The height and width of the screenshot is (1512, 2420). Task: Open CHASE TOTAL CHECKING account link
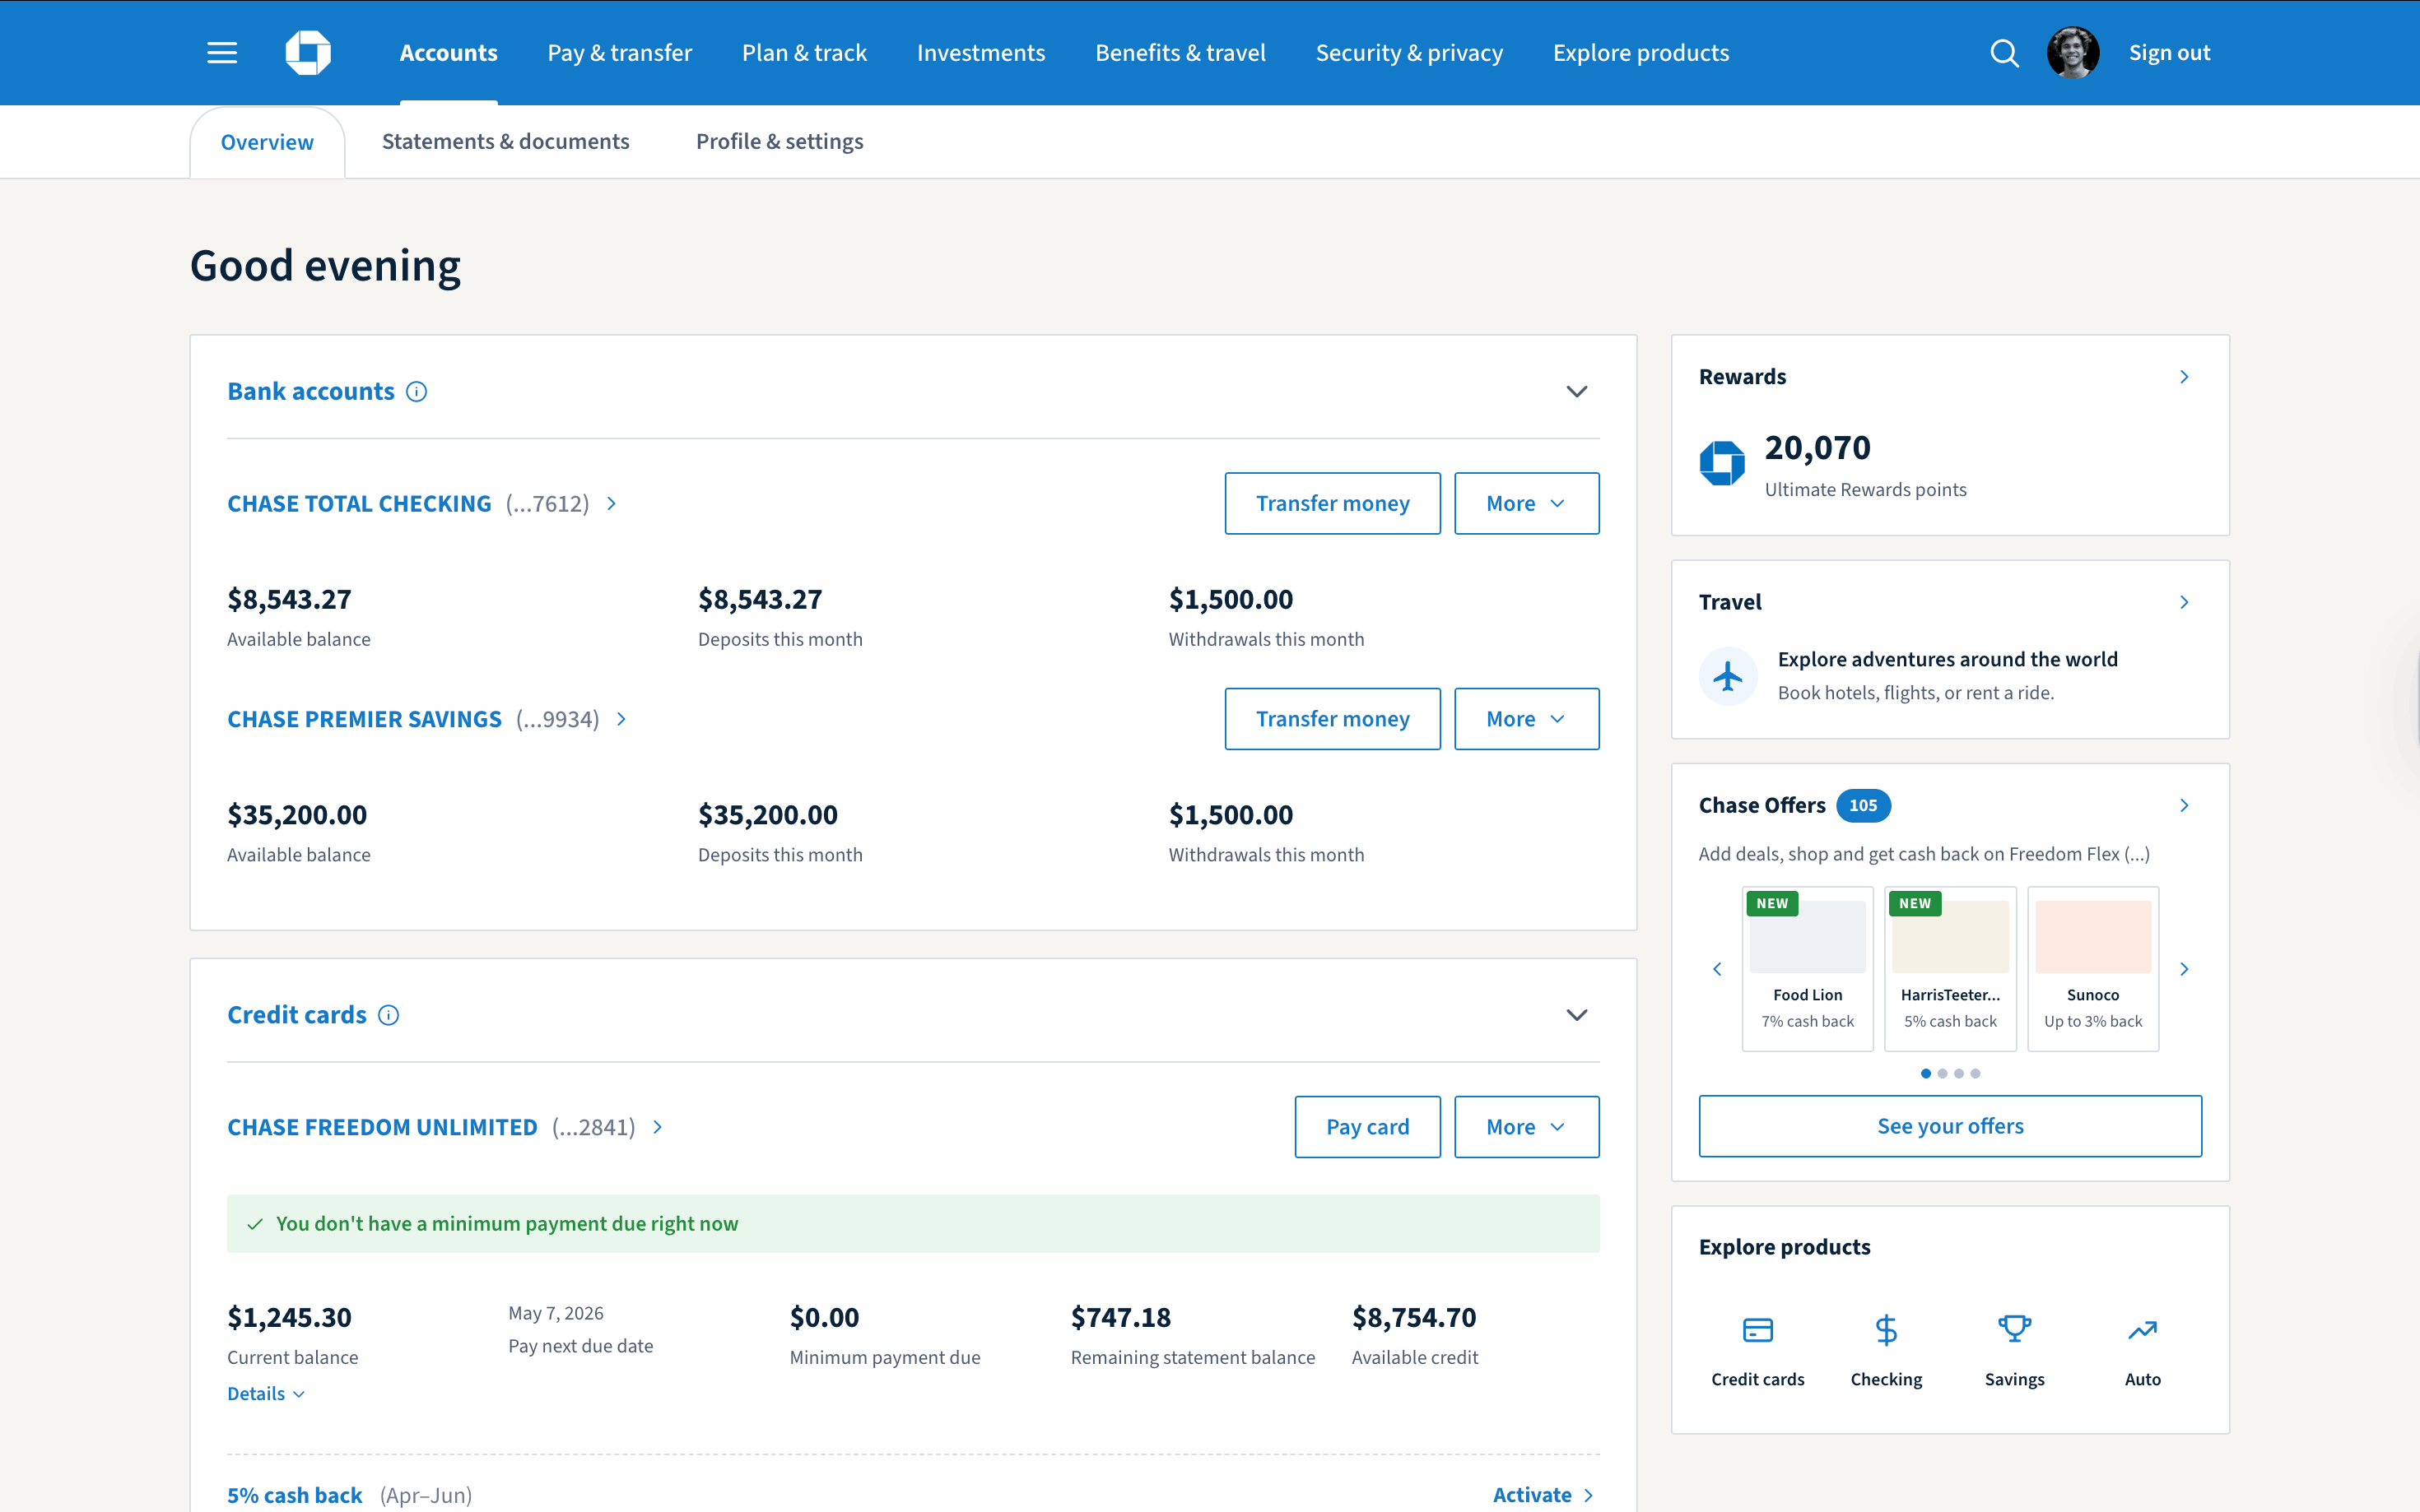[x=359, y=504]
